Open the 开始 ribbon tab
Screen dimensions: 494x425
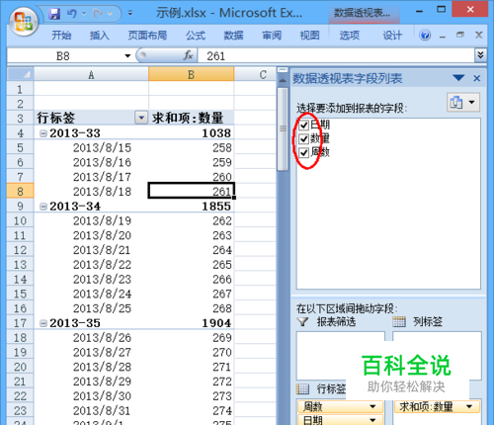coord(61,35)
